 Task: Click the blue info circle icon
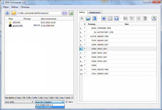pyautogui.click(x=104, y=18)
